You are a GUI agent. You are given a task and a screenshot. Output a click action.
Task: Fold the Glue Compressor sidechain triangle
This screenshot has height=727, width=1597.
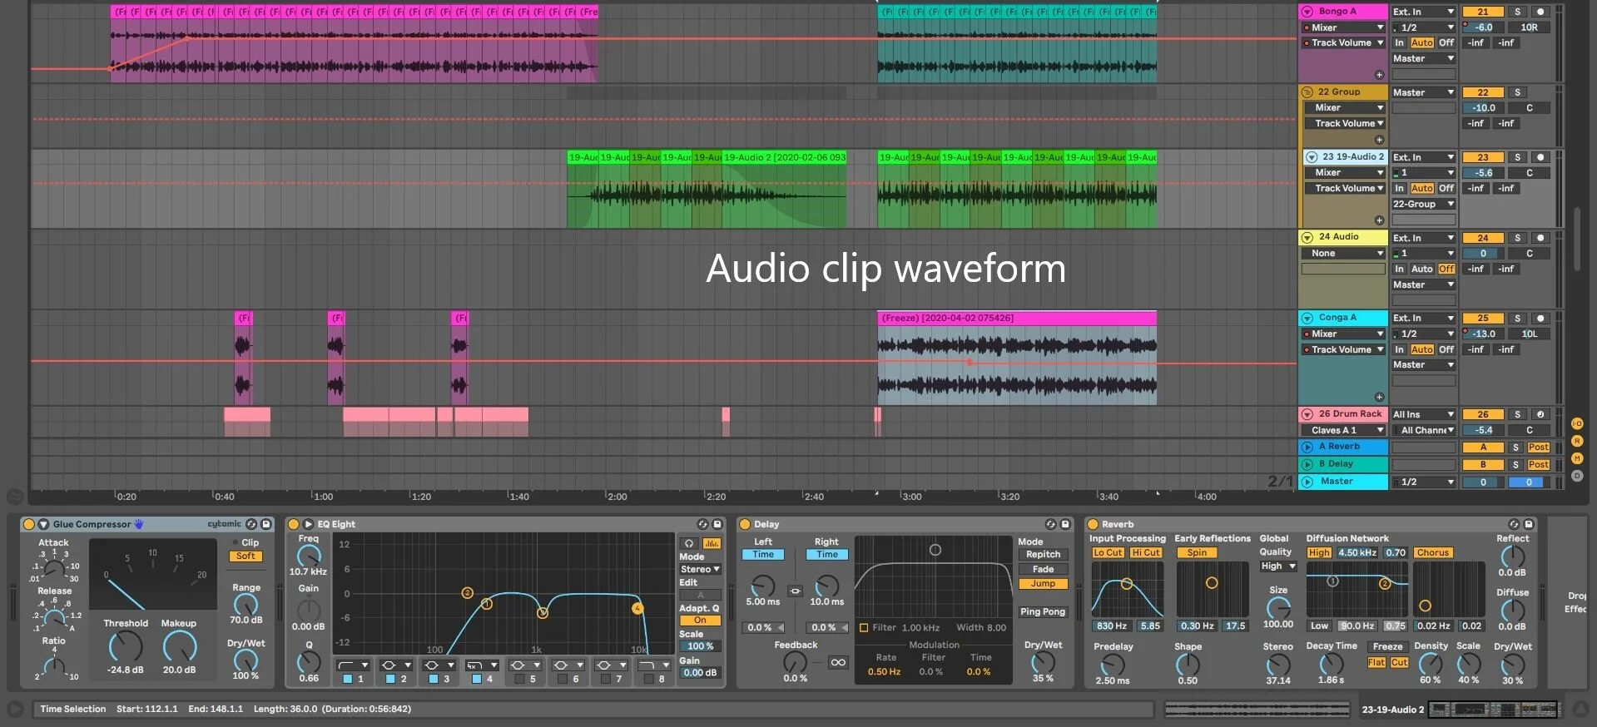tap(44, 525)
